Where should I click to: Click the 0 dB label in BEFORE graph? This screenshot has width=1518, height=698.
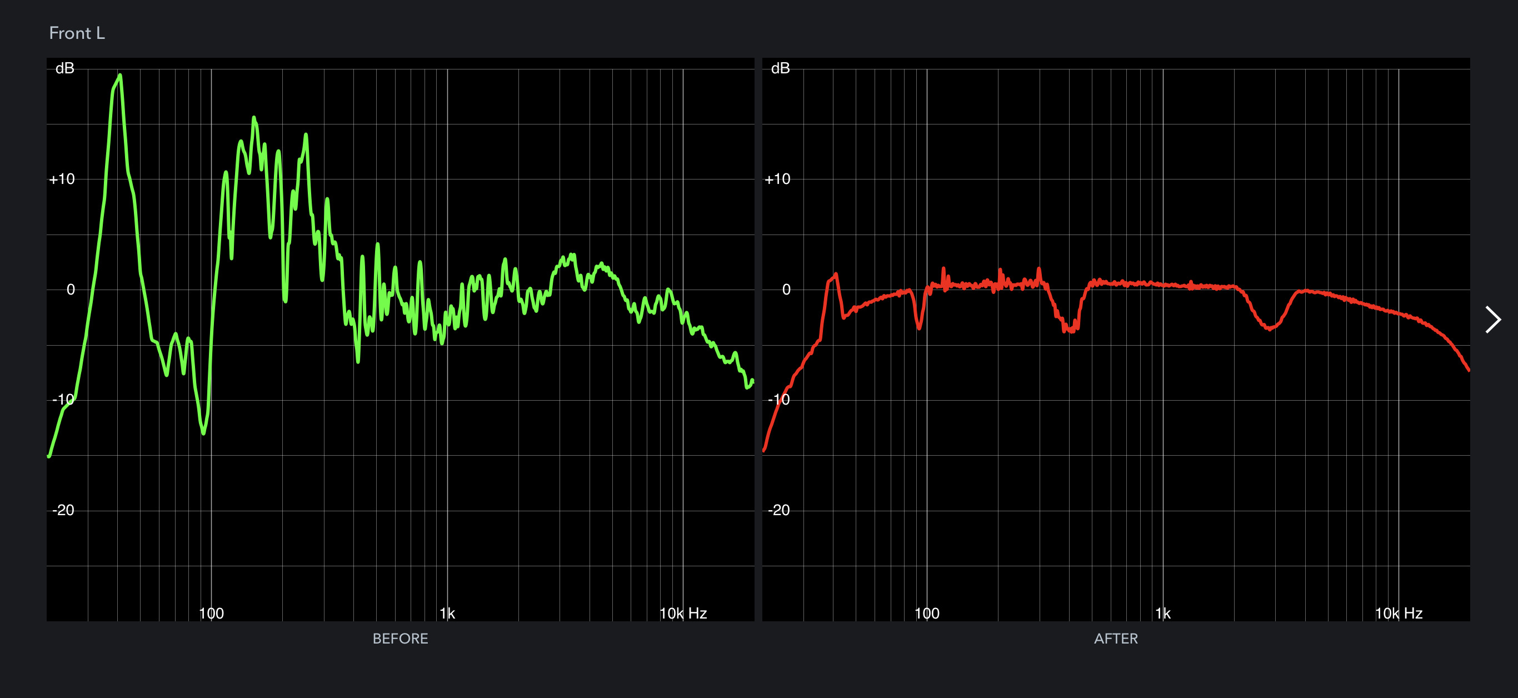point(71,290)
